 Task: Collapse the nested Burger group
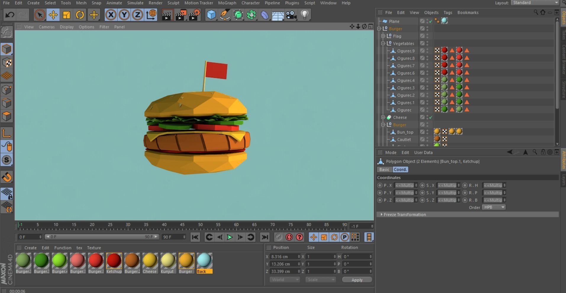(383, 125)
